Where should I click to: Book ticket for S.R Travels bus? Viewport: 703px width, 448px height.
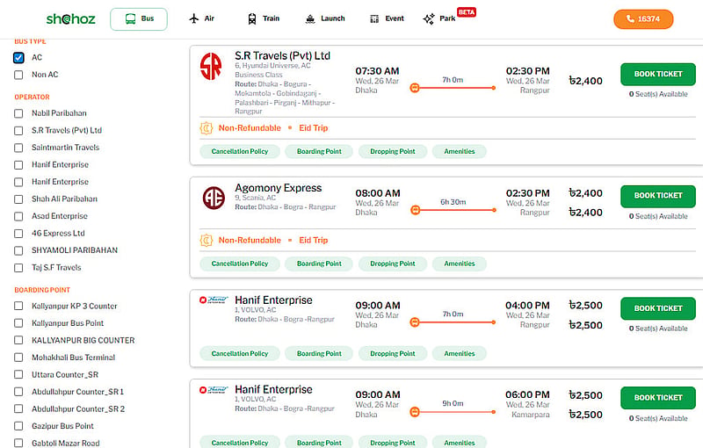click(657, 74)
